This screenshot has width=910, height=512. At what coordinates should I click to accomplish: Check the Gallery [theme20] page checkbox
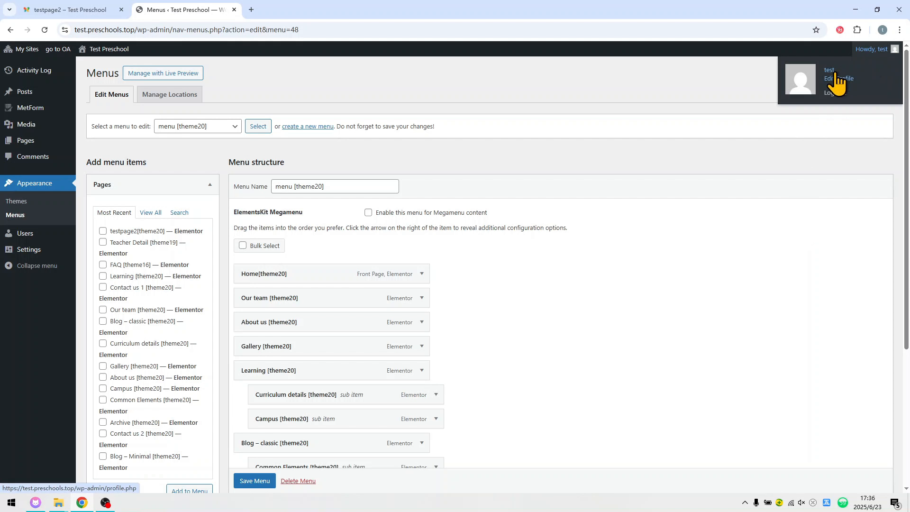pyautogui.click(x=103, y=366)
